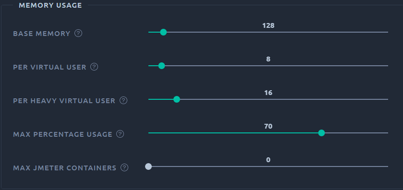This screenshot has width=403, height=190.
Task: Open the Base Memory help tooltip icon
Action: point(78,34)
